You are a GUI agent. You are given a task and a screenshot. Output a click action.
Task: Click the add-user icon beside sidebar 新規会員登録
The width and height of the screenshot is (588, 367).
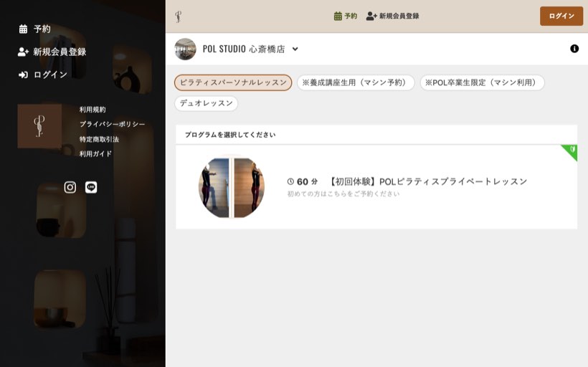coord(23,52)
